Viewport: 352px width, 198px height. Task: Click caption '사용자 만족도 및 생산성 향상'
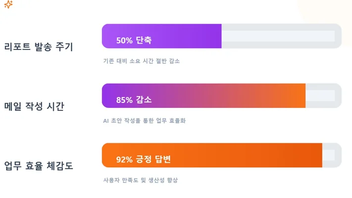[x=140, y=180]
